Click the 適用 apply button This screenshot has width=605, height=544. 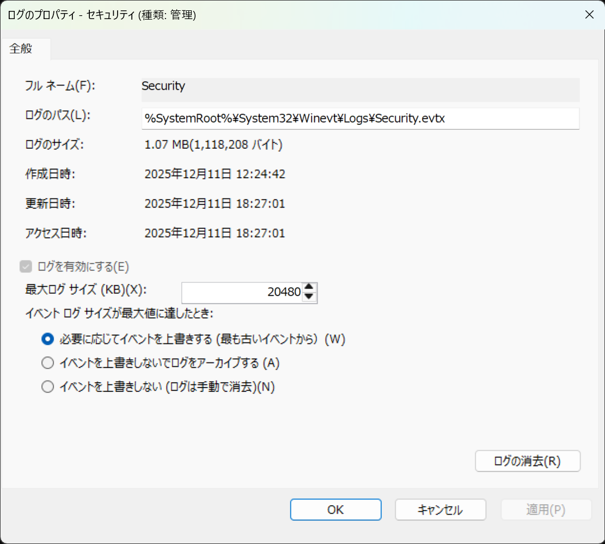tap(545, 510)
